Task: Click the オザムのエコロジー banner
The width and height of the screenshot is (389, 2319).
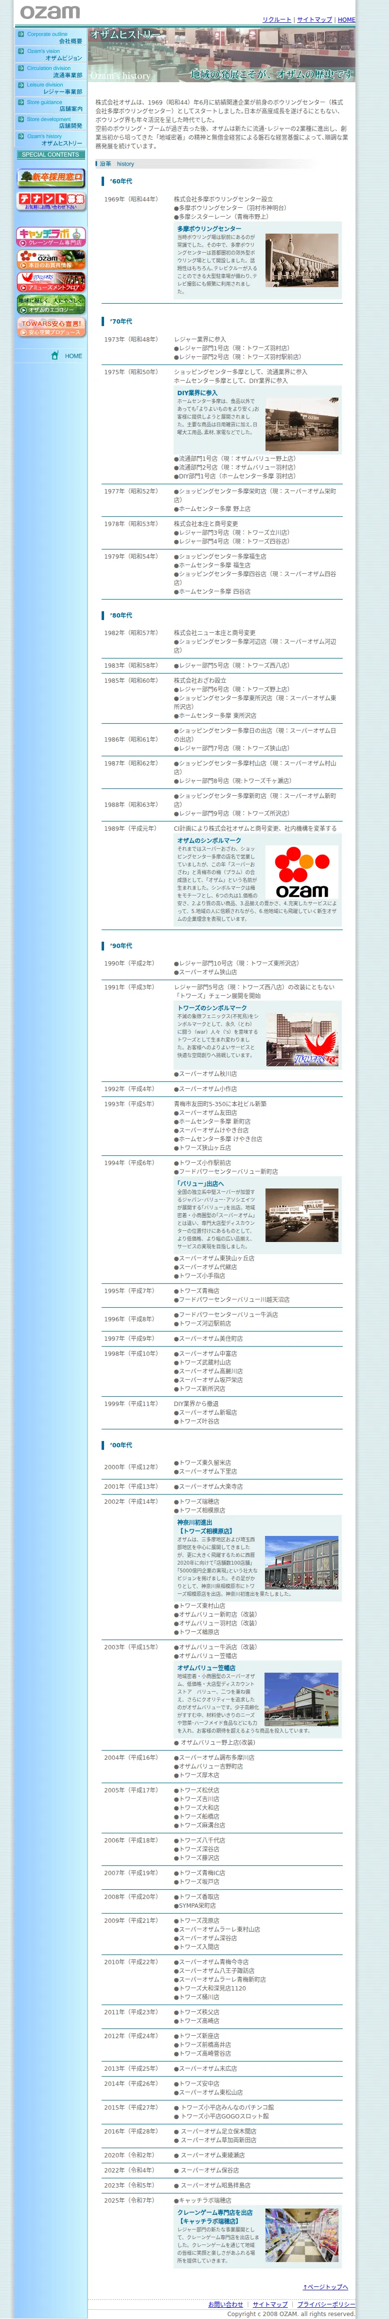Action: [x=52, y=305]
